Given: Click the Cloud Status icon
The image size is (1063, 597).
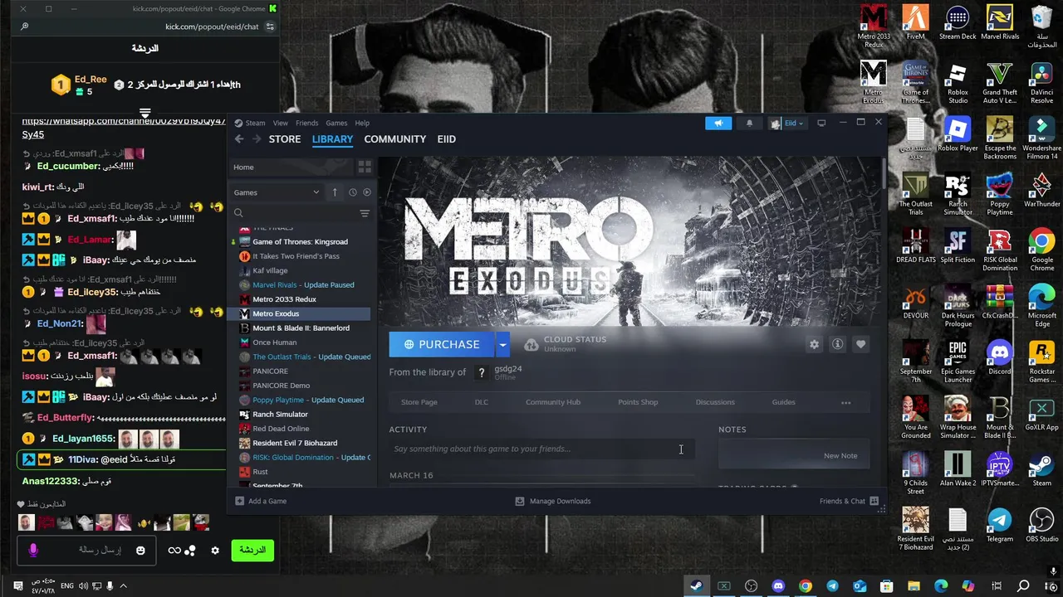Looking at the screenshot, I should pyautogui.click(x=531, y=344).
